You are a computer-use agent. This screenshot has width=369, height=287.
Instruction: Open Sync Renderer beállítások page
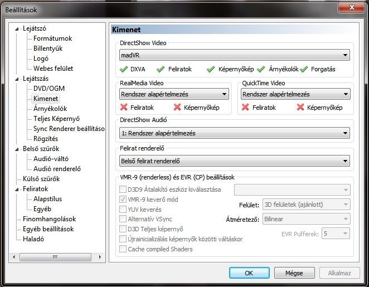point(69,129)
